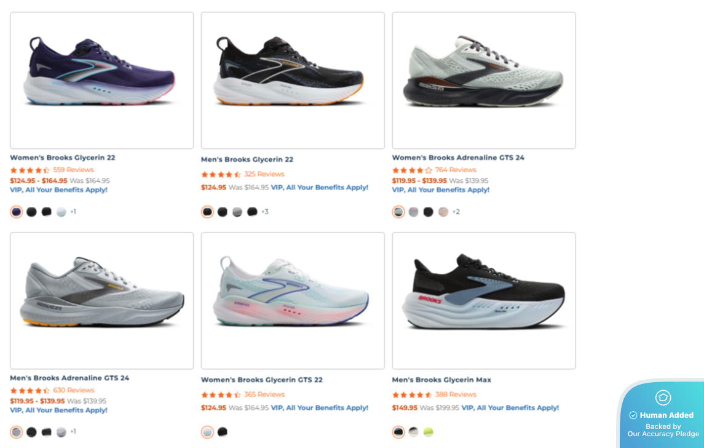Click star rating of Men's Brooks Glycerin Max

[x=412, y=394]
